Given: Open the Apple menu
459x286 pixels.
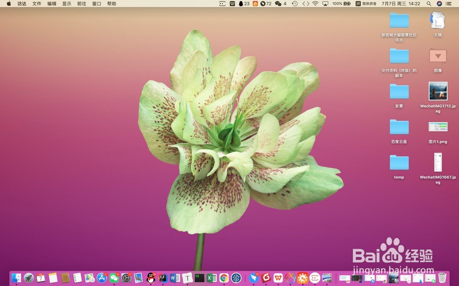Looking at the screenshot, I should (x=9, y=4).
